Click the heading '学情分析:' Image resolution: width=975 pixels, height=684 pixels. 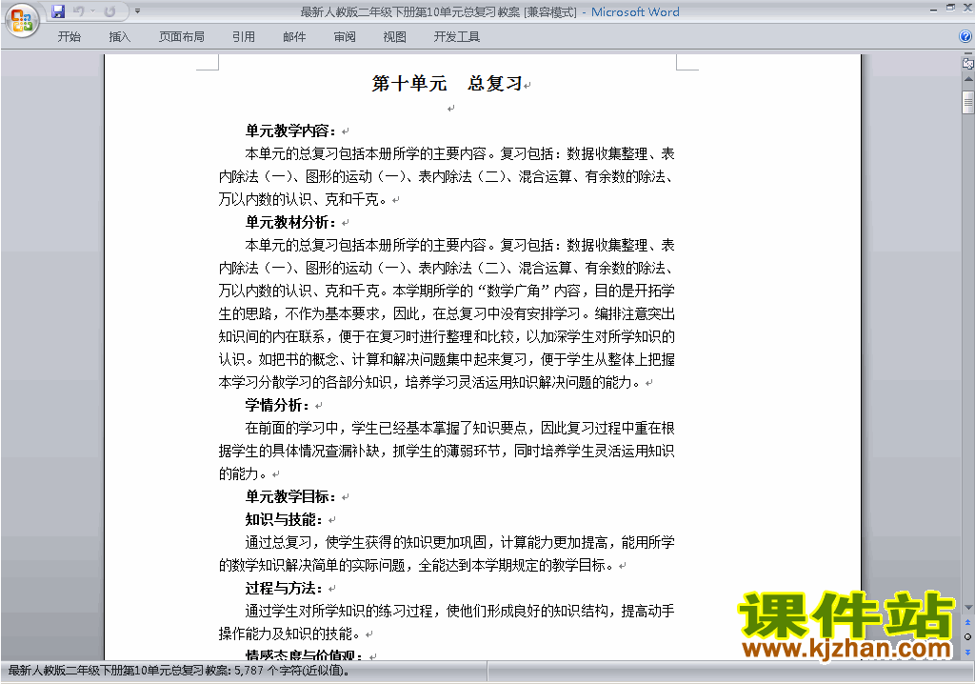click(x=277, y=405)
